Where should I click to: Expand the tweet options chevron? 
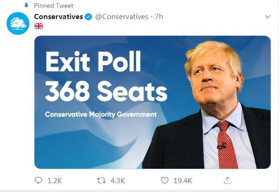(267, 17)
